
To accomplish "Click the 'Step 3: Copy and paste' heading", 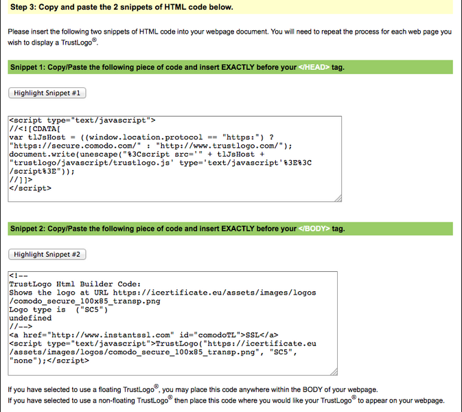I will tap(121, 8).
